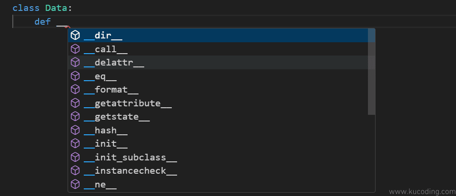Click the cube icon beside __hash__
This screenshot has width=456, height=196.
coord(75,130)
